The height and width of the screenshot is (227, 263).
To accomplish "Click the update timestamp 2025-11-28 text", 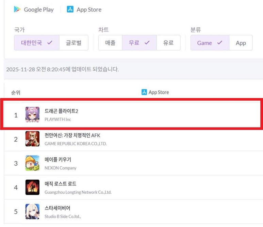I will [62, 69].
